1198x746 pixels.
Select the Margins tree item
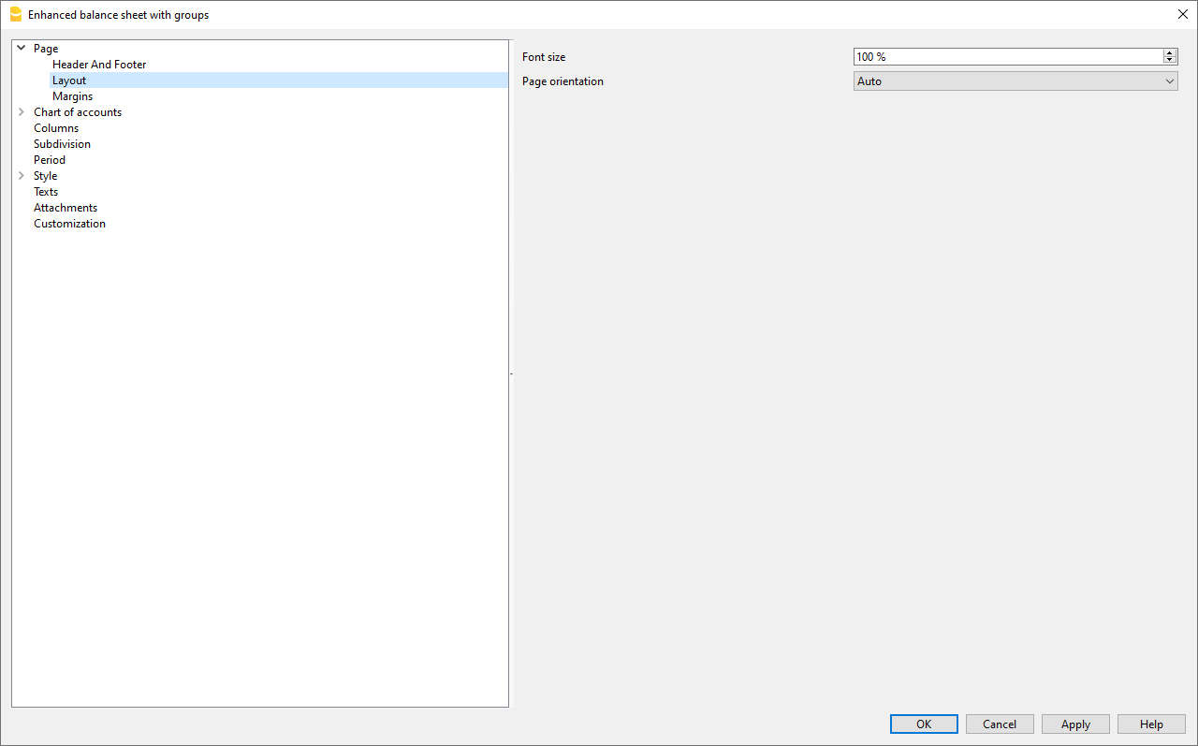click(72, 96)
